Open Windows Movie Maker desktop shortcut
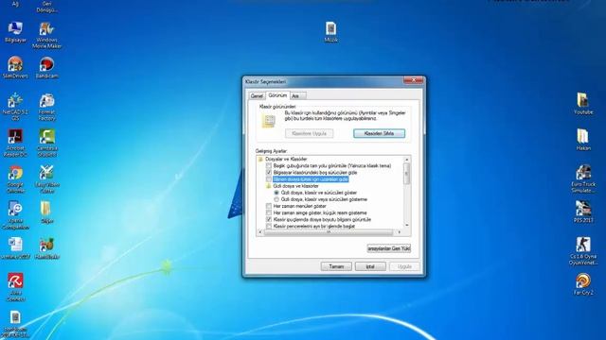The height and width of the screenshot is (340, 606). pyautogui.click(x=46, y=35)
